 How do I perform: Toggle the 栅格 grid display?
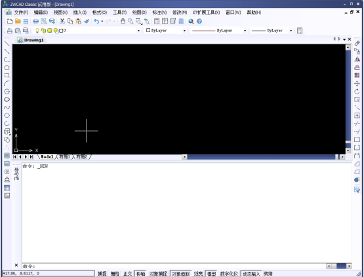pos(115,274)
